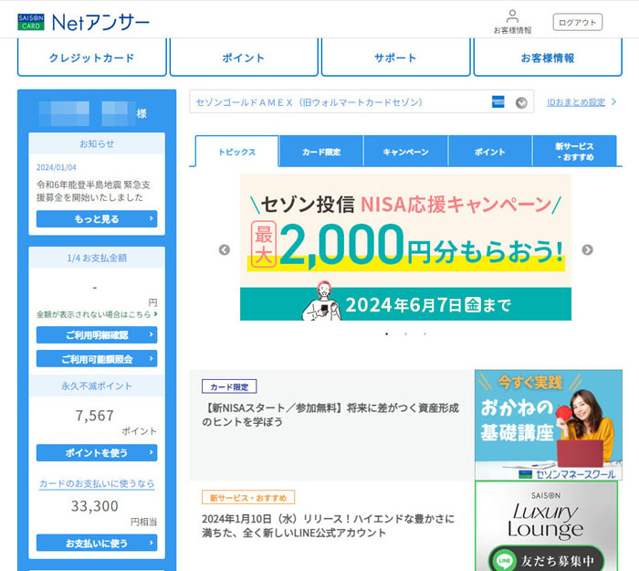Open the お客様情報 person icon
Viewport: 639px width, 571px height.
coord(512,17)
